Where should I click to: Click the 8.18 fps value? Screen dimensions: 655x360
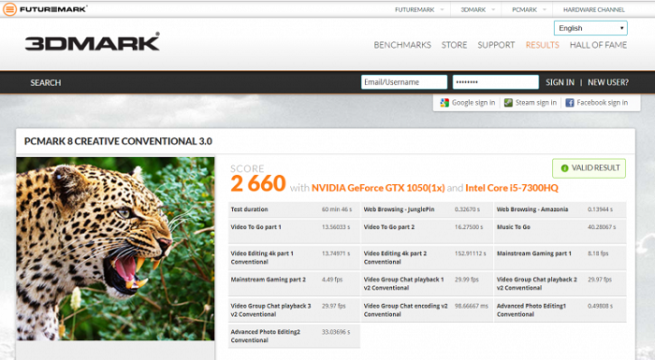[x=598, y=253]
